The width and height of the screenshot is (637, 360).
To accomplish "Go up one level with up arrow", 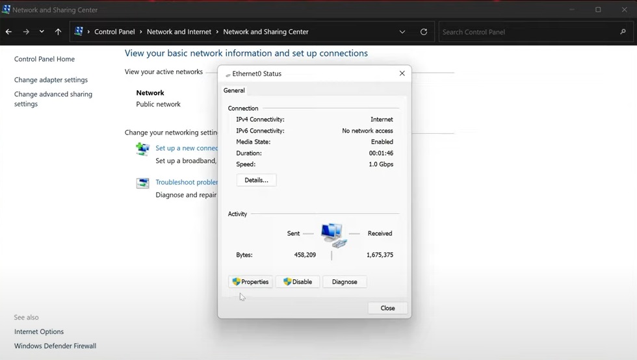I will [58, 32].
